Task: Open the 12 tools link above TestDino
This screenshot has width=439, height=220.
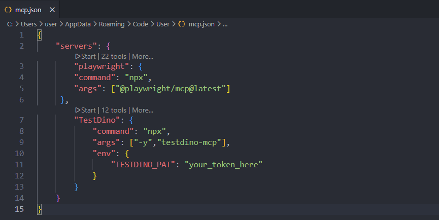Action: point(114,110)
